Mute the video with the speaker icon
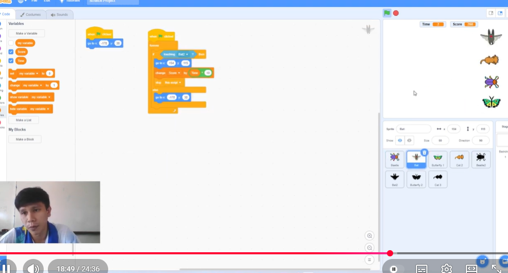 pos(33,268)
